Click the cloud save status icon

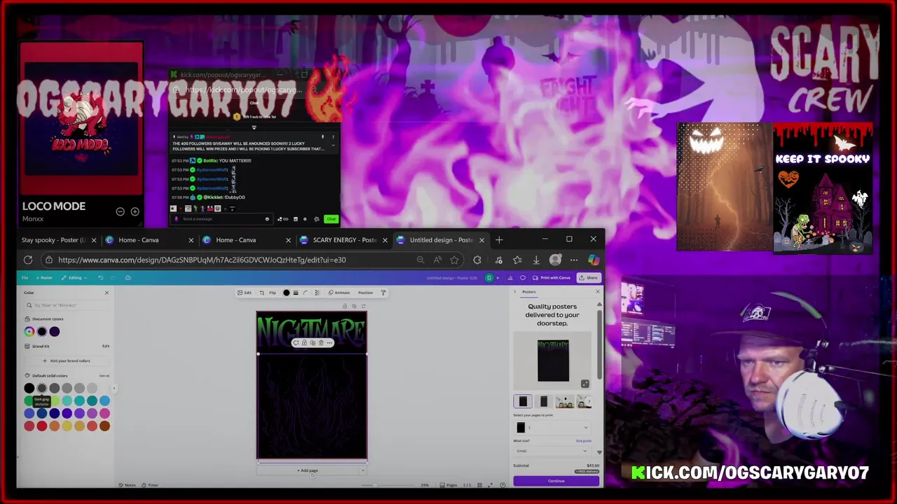128,278
